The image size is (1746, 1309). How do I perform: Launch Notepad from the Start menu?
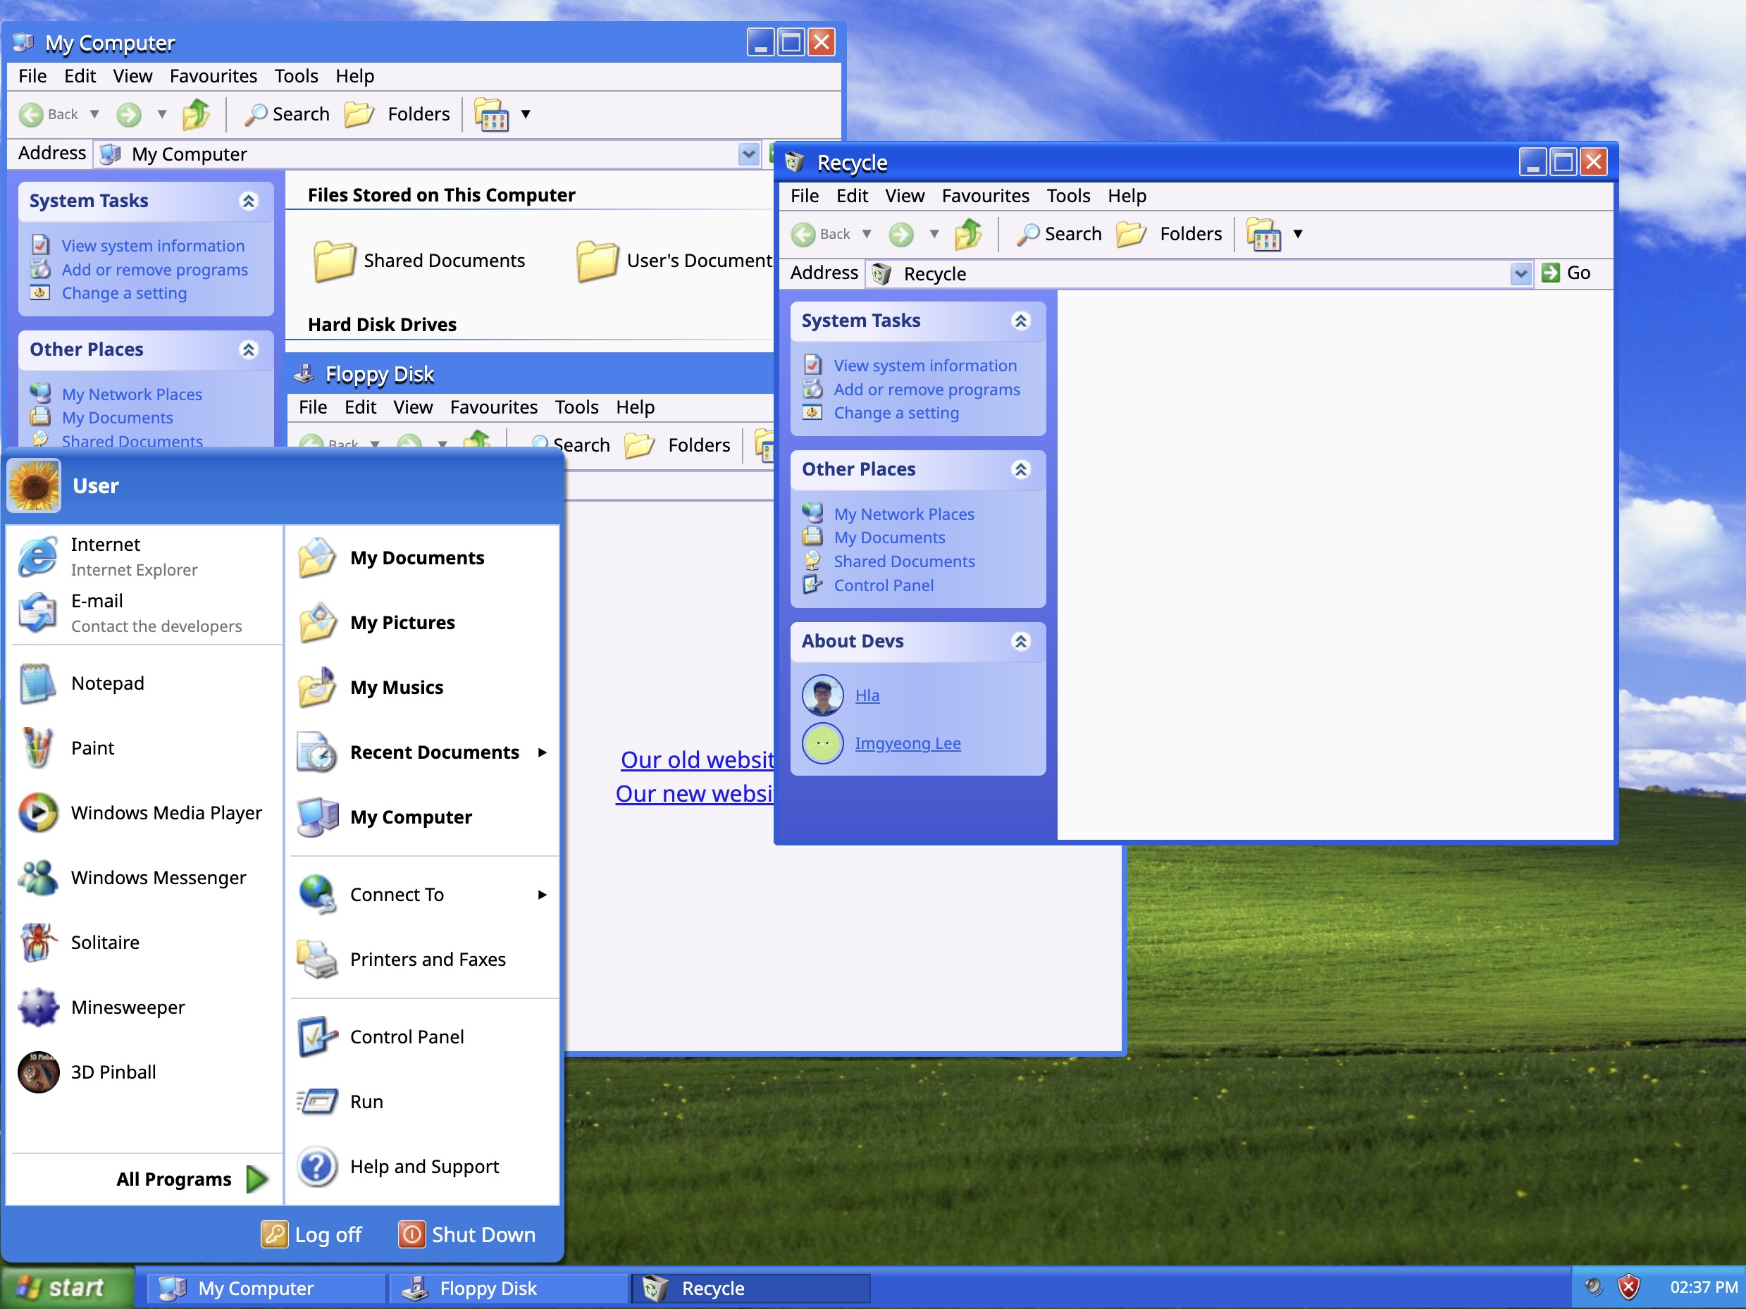coord(144,683)
